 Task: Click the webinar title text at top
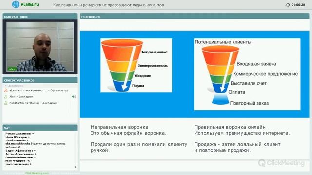tap(108, 5)
